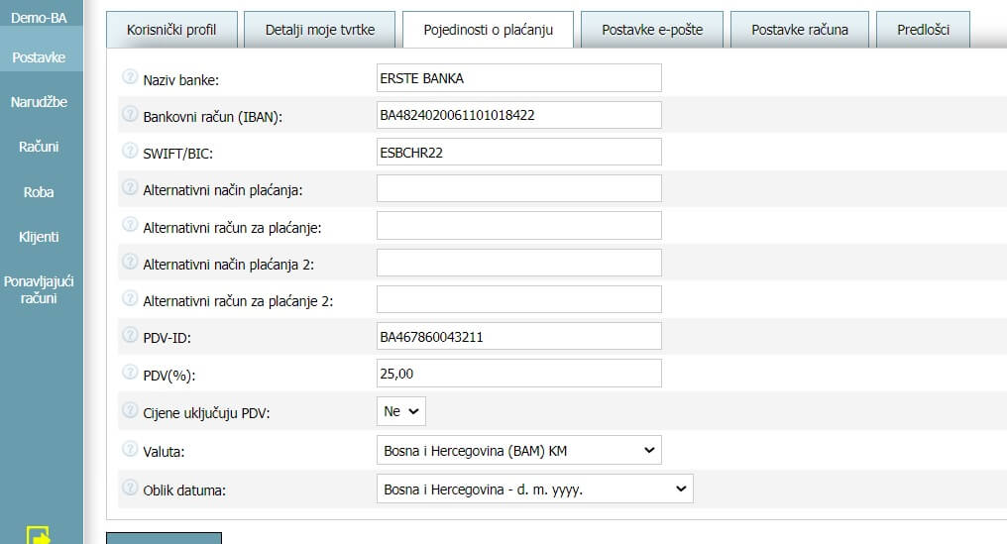This screenshot has width=1007, height=544.
Task: Open help icon beside PDV-ID
Action: click(130, 335)
